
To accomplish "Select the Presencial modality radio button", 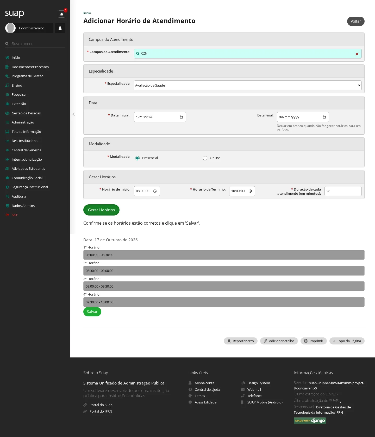I will coord(137,158).
